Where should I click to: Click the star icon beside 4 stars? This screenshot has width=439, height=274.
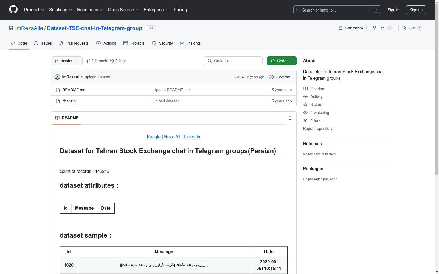coord(305,105)
